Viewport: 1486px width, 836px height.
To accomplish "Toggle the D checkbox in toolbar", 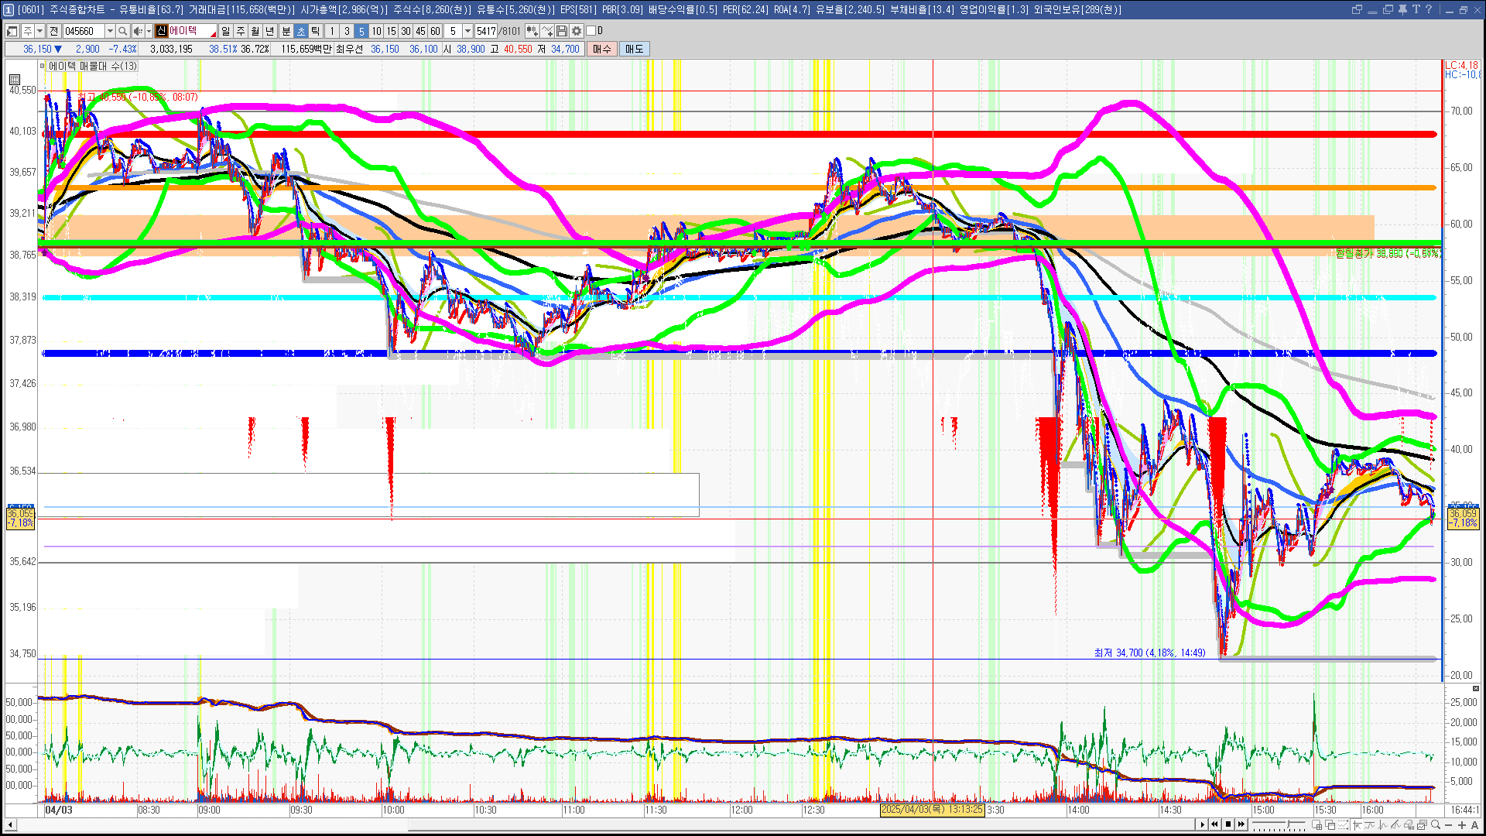I will click(x=591, y=31).
